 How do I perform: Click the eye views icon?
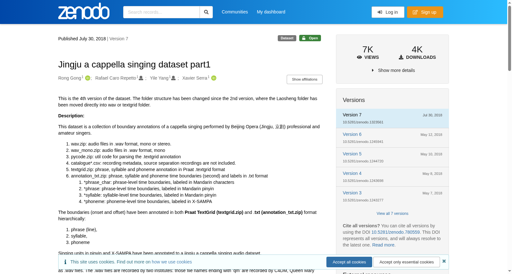point(359,57)
